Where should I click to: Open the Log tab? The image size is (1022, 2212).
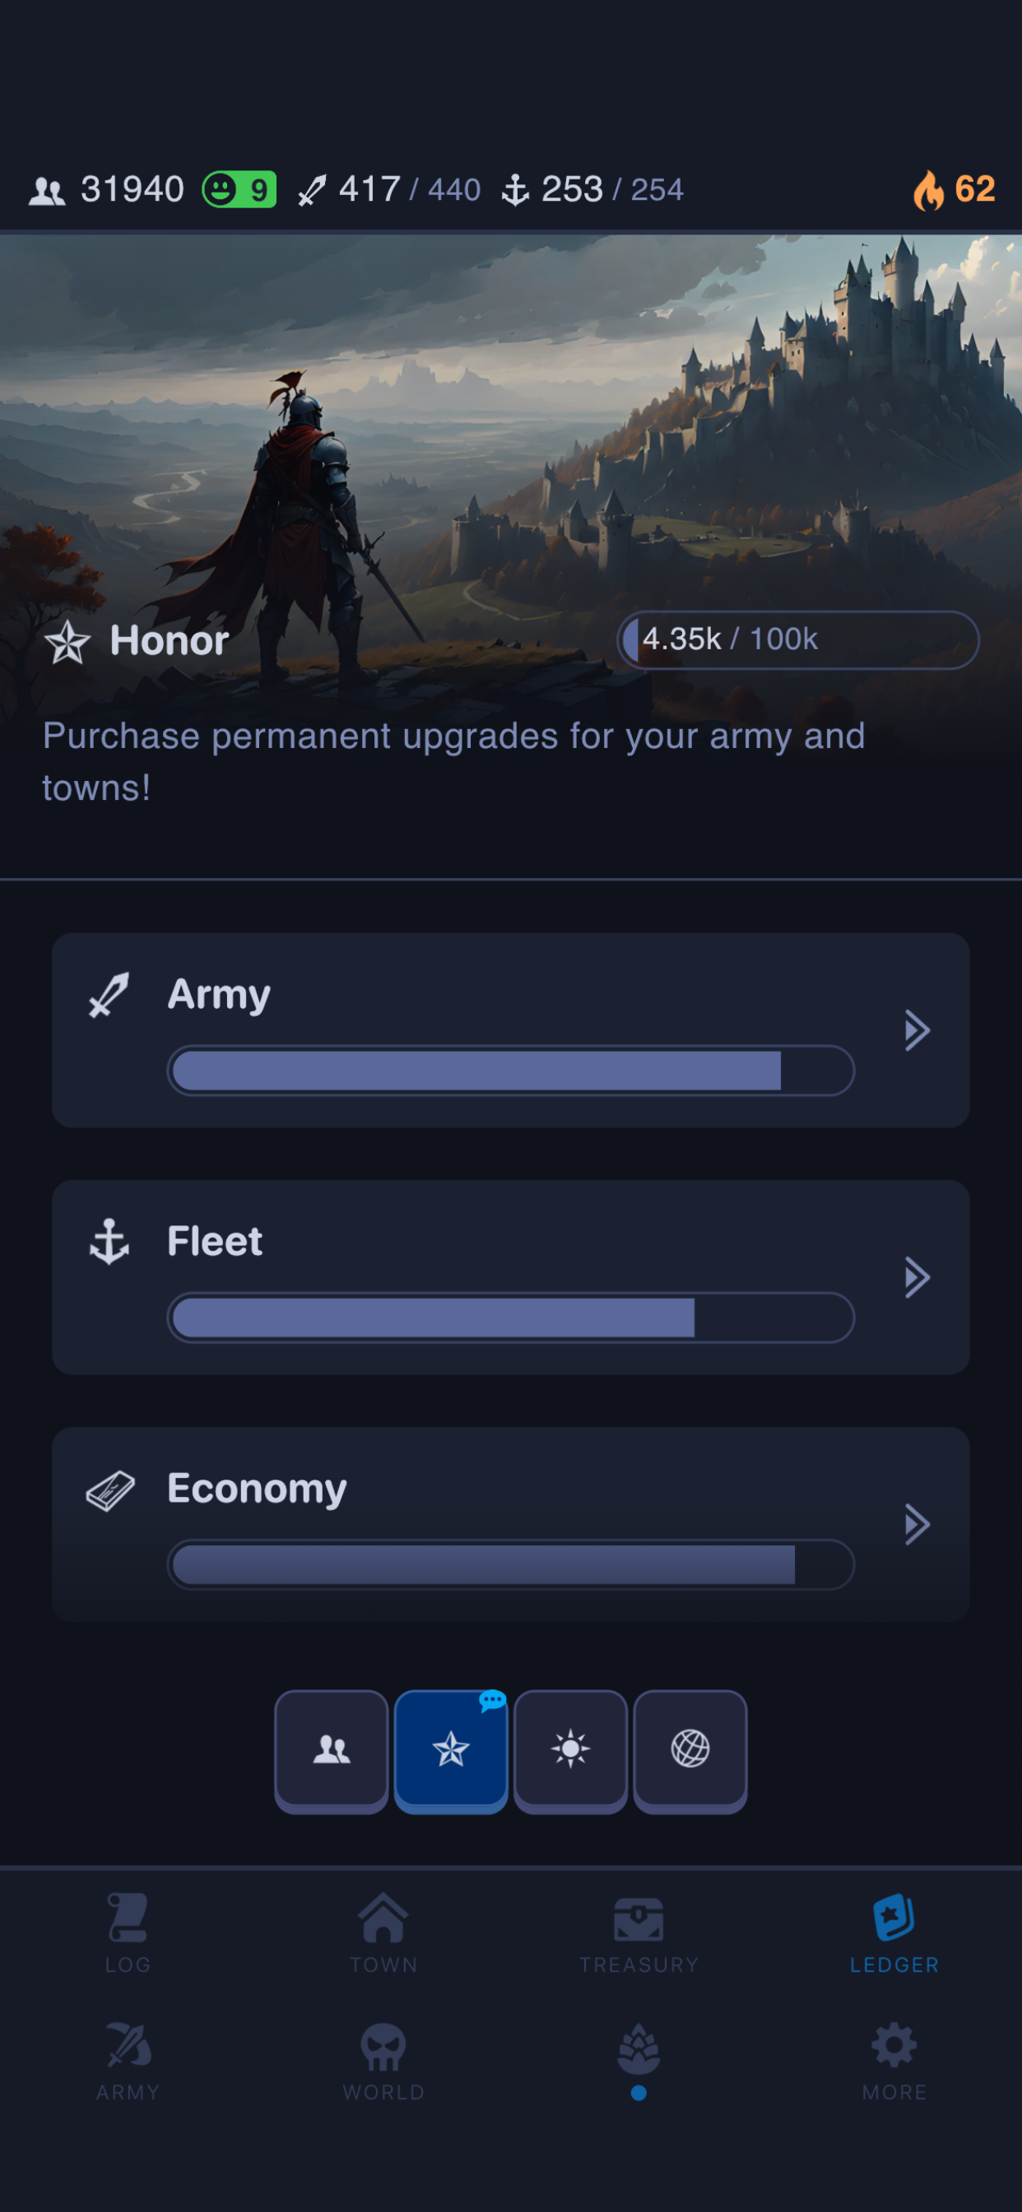pos(128,1934)
